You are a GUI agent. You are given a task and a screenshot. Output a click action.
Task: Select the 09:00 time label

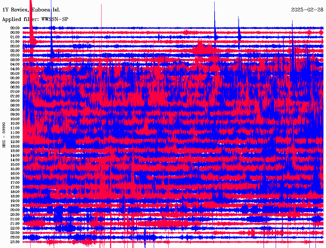pyautogui.click(x=15, y=110)
